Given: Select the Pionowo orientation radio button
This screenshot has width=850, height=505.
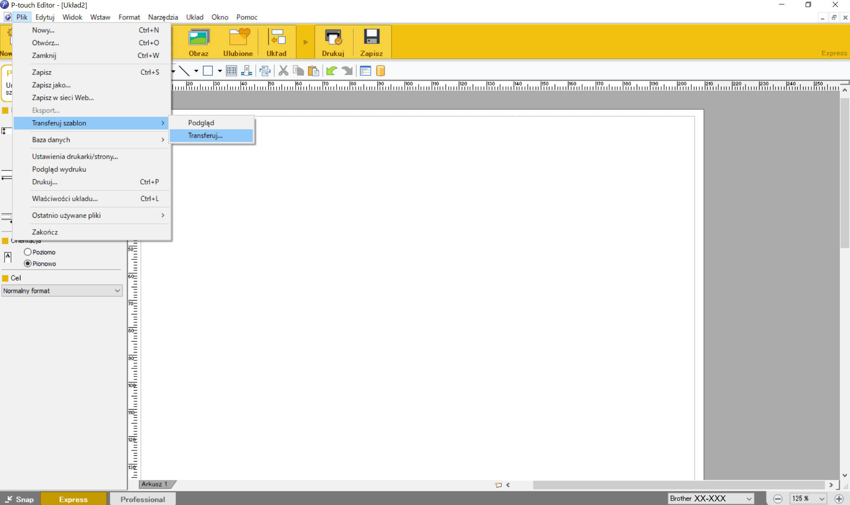Looking at the screenshot, I should (28, 263).
